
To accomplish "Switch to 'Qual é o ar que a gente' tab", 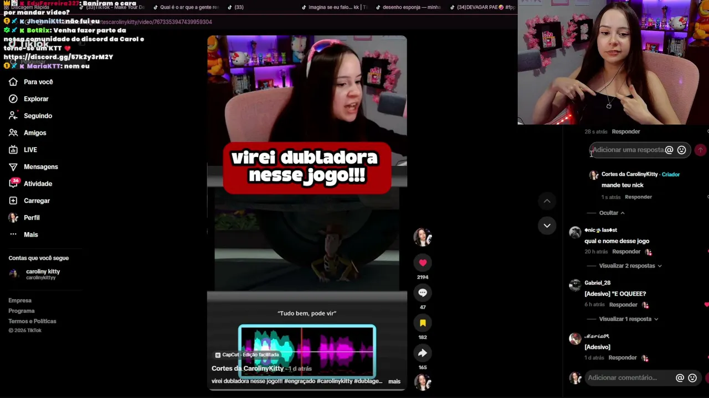I will coord(187,7).
